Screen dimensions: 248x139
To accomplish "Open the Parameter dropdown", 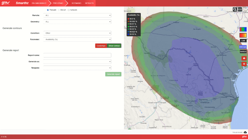I will 77,39.
